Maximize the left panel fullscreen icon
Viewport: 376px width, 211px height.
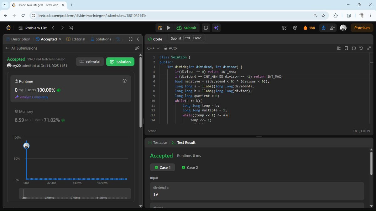[x=131, y=39]
